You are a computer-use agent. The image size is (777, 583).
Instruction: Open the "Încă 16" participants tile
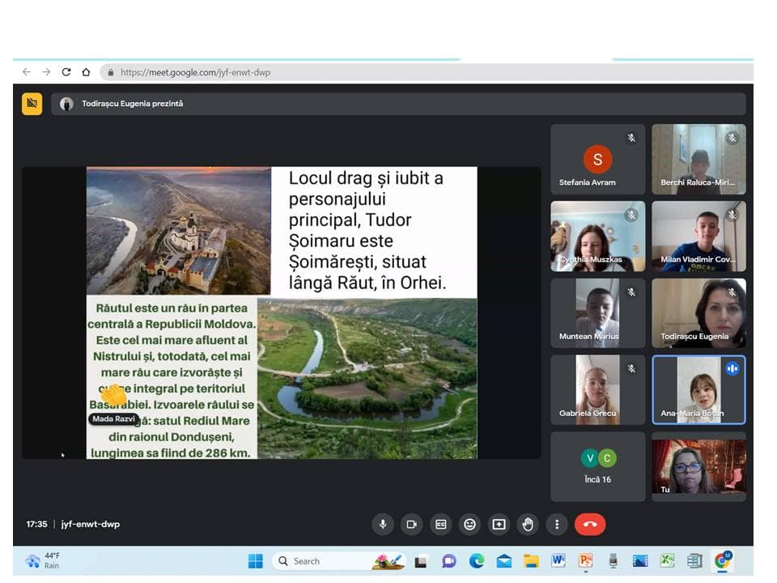coord(597,466)
